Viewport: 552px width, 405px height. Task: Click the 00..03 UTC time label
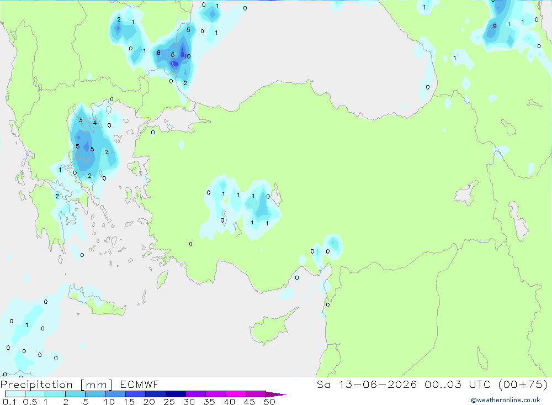pyautogui.click(x=458, y=385)
